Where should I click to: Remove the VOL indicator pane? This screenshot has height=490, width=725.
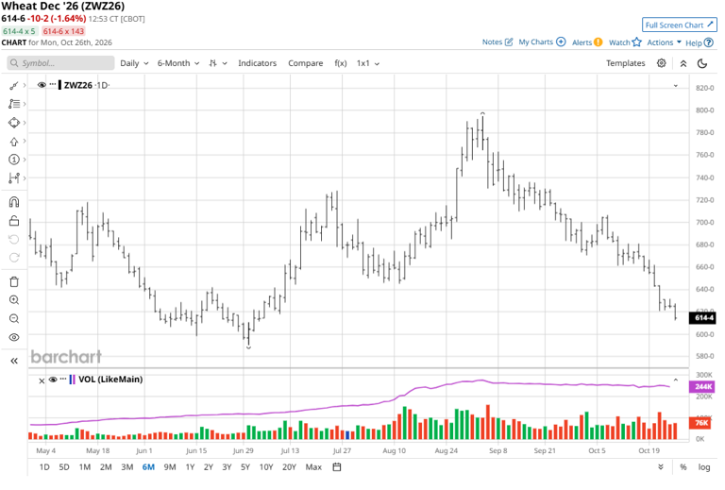point(42,380)
